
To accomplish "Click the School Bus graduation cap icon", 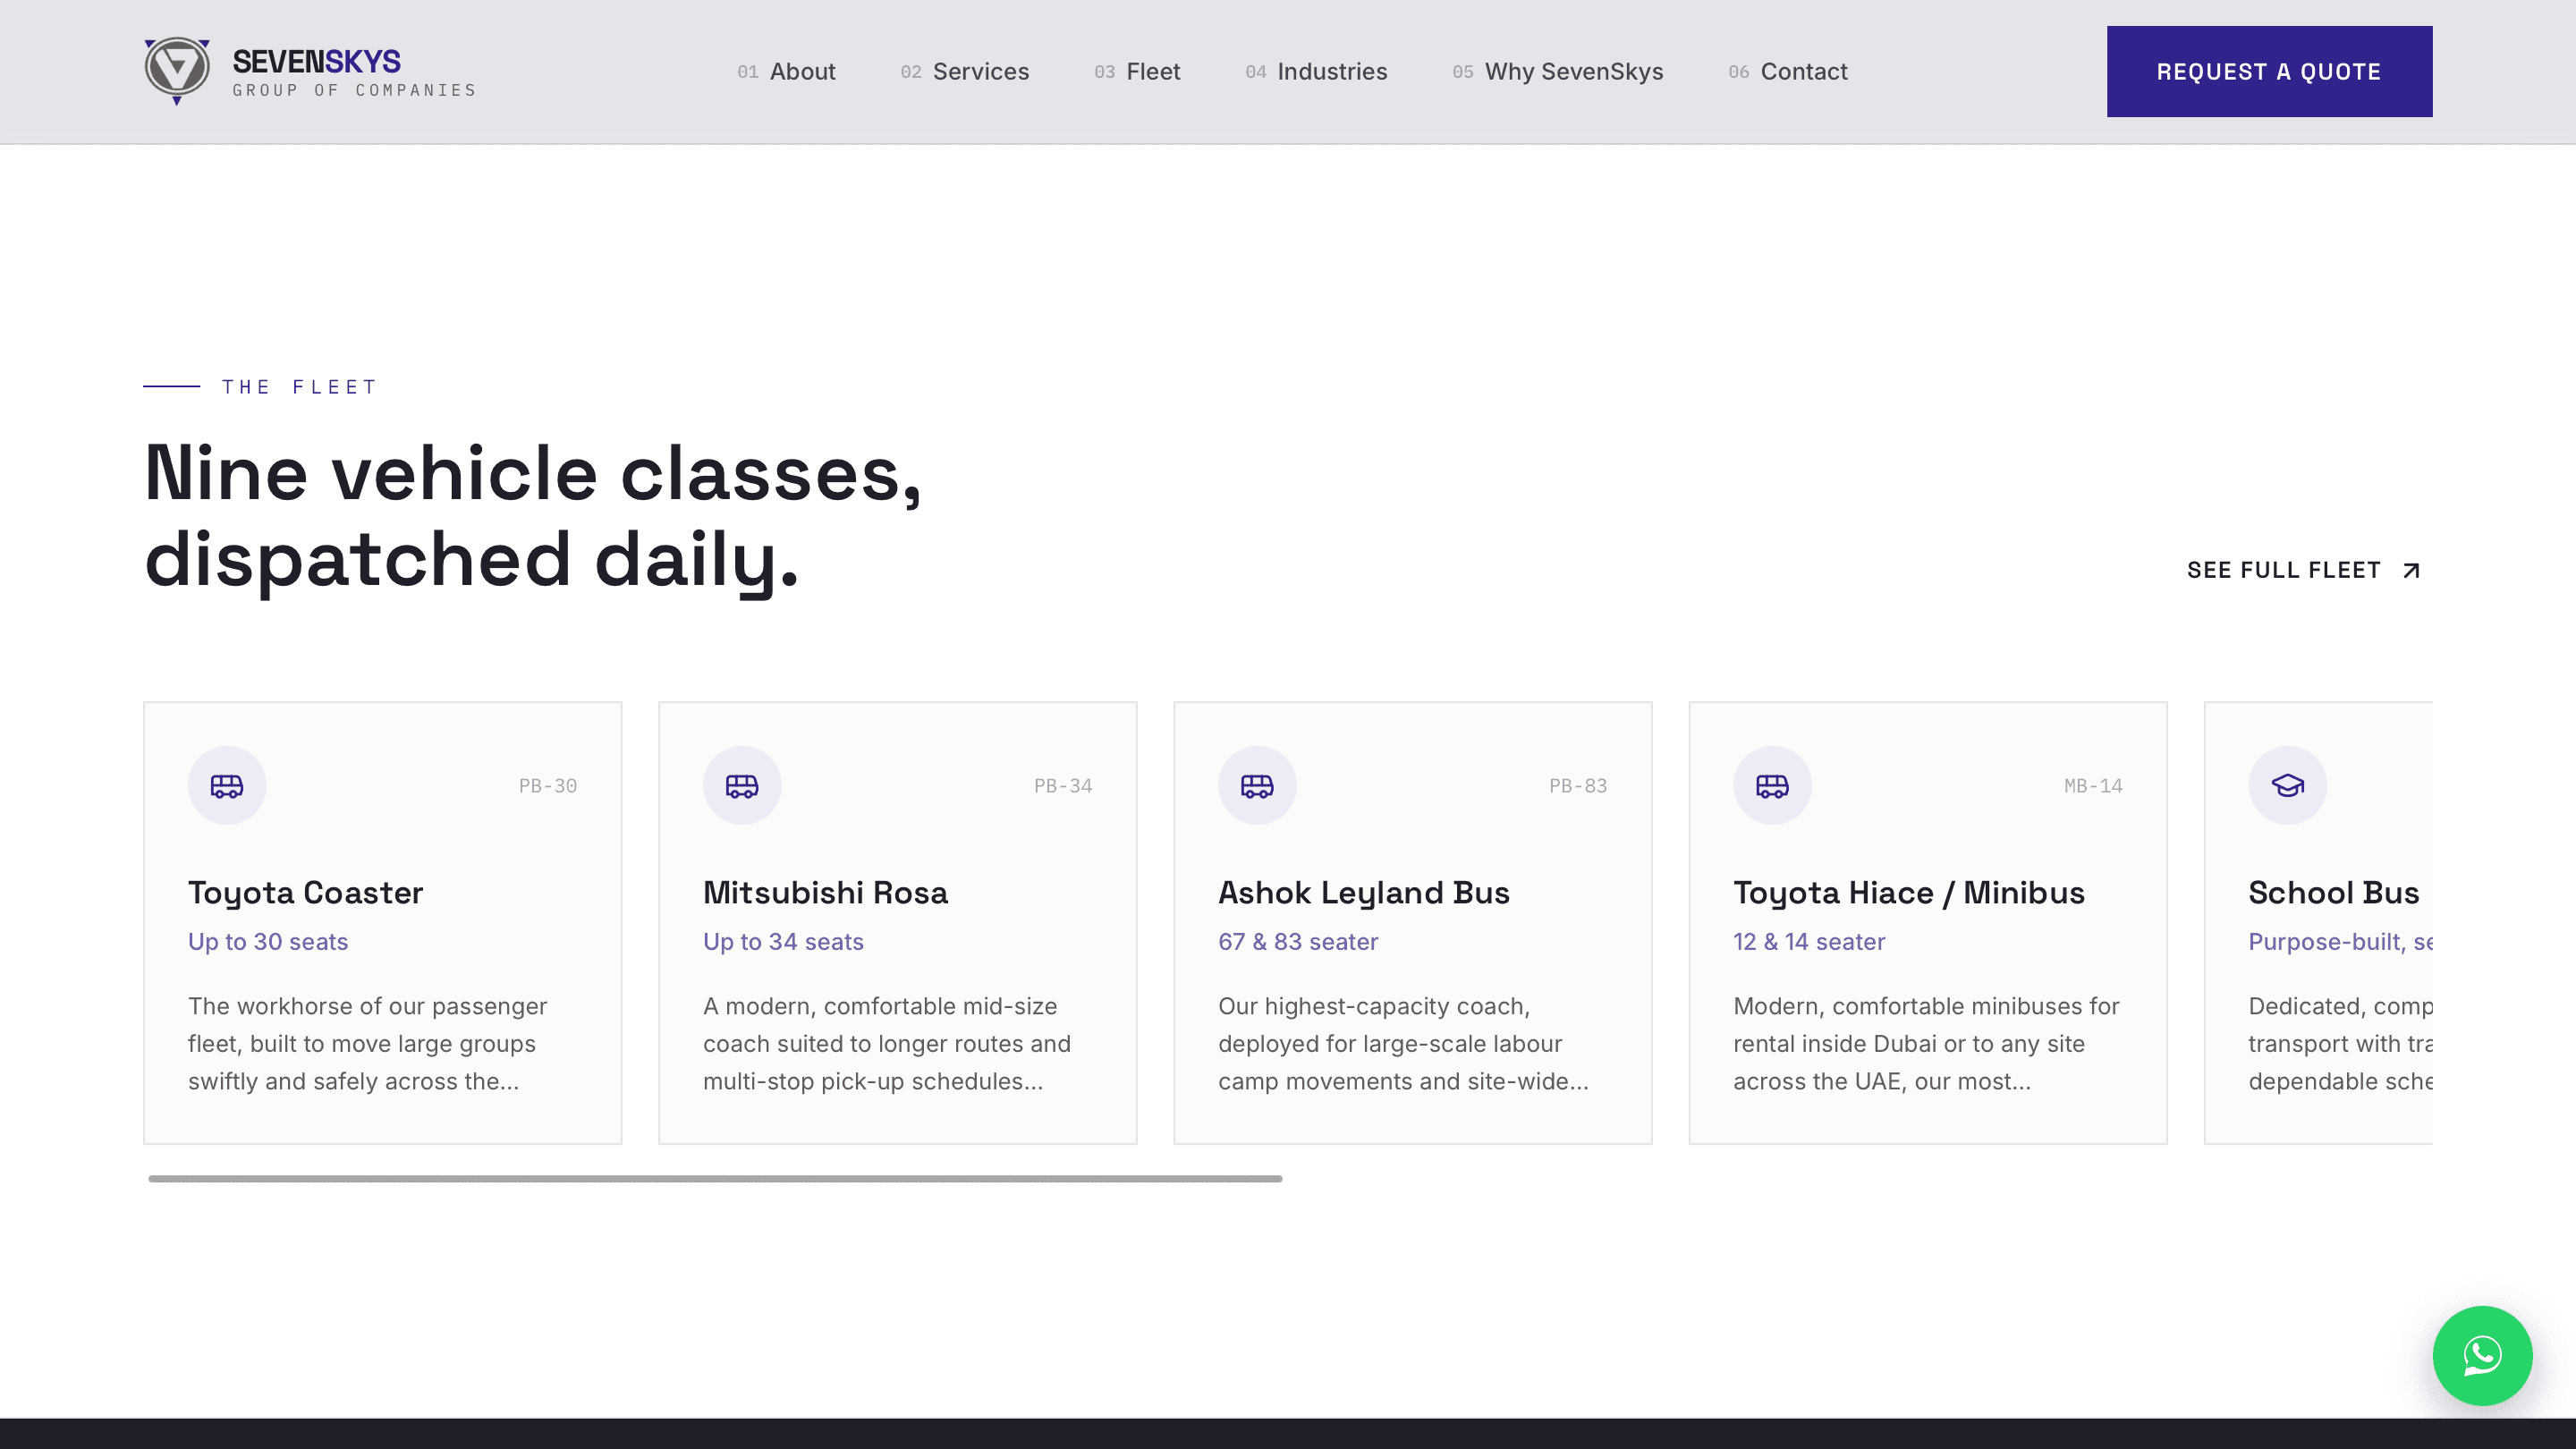I will (x=2287, y=785).
